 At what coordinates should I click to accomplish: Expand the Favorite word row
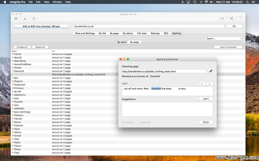[13, 125]
